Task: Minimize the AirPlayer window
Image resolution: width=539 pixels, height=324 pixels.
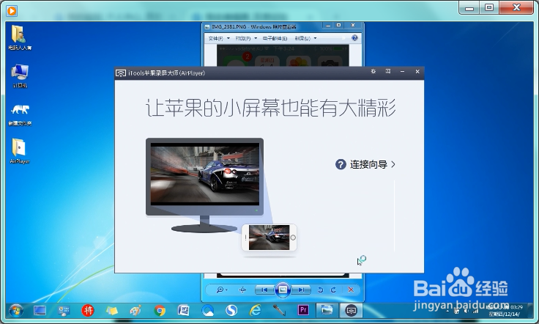Action: click(x=403, y=72)
